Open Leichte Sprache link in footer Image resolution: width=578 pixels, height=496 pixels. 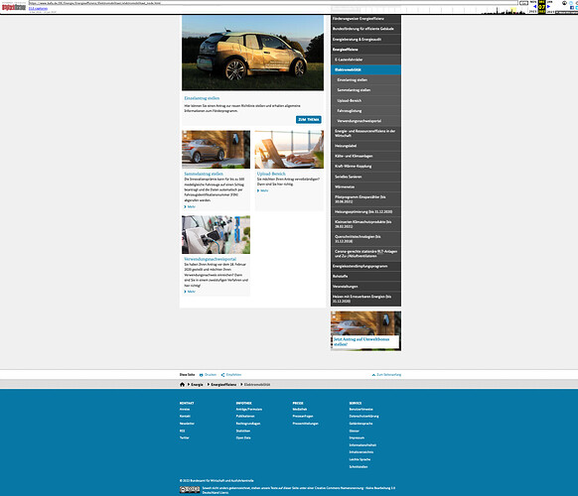click(x=360, y=459)
